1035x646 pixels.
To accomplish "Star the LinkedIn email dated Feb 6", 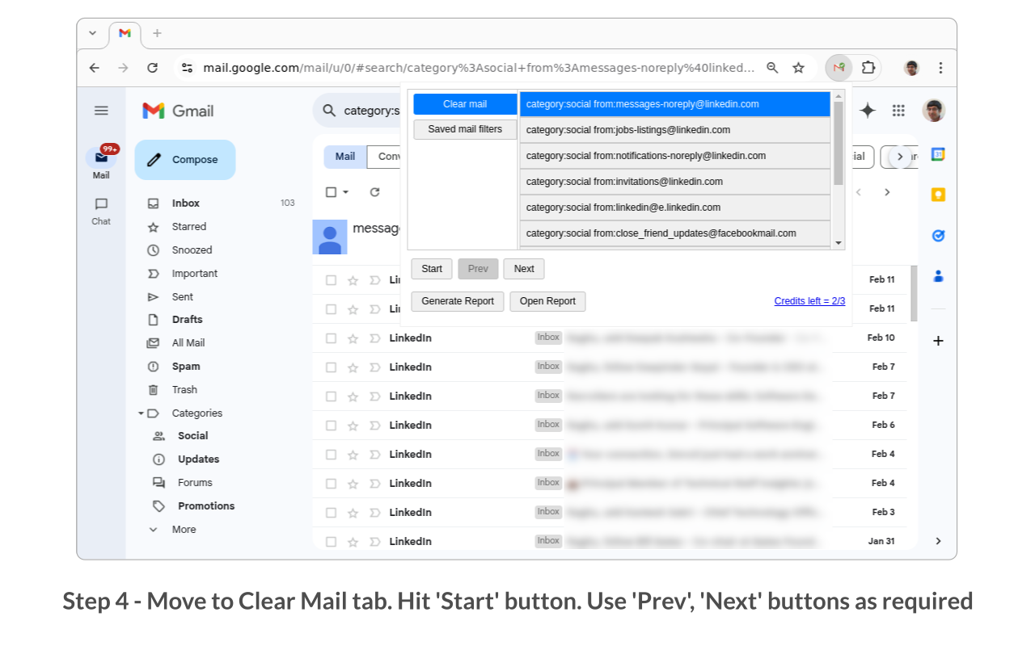I will [x=353, y=426].
